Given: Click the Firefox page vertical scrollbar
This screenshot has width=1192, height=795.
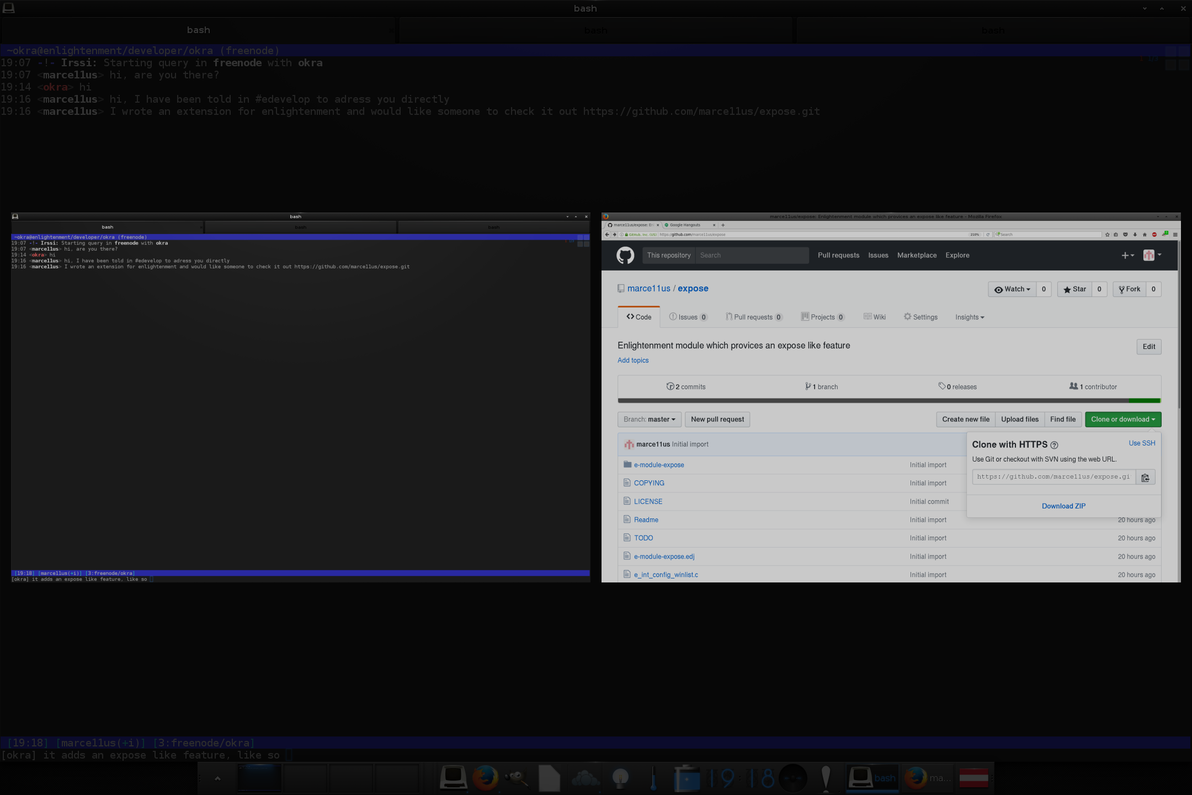Looking at the screenshot, I should [1179, 325].
